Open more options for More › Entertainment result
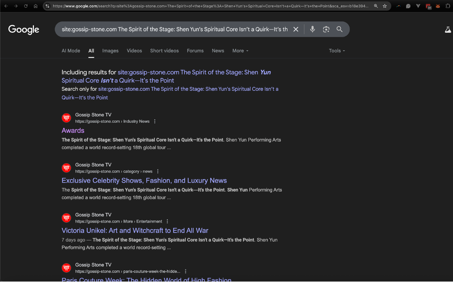This screenshot has width=453, height=282. click(x=167, y=222)
